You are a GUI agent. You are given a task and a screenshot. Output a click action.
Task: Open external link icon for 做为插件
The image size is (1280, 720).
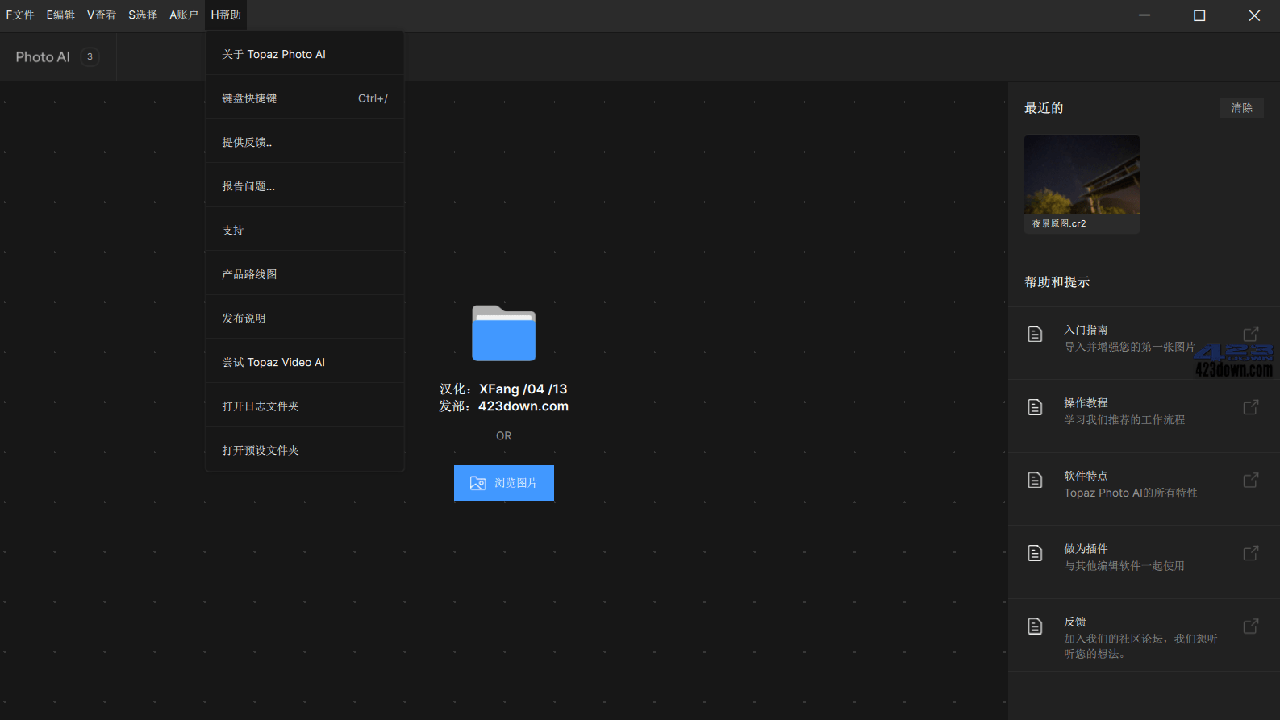coord(1251,553)
